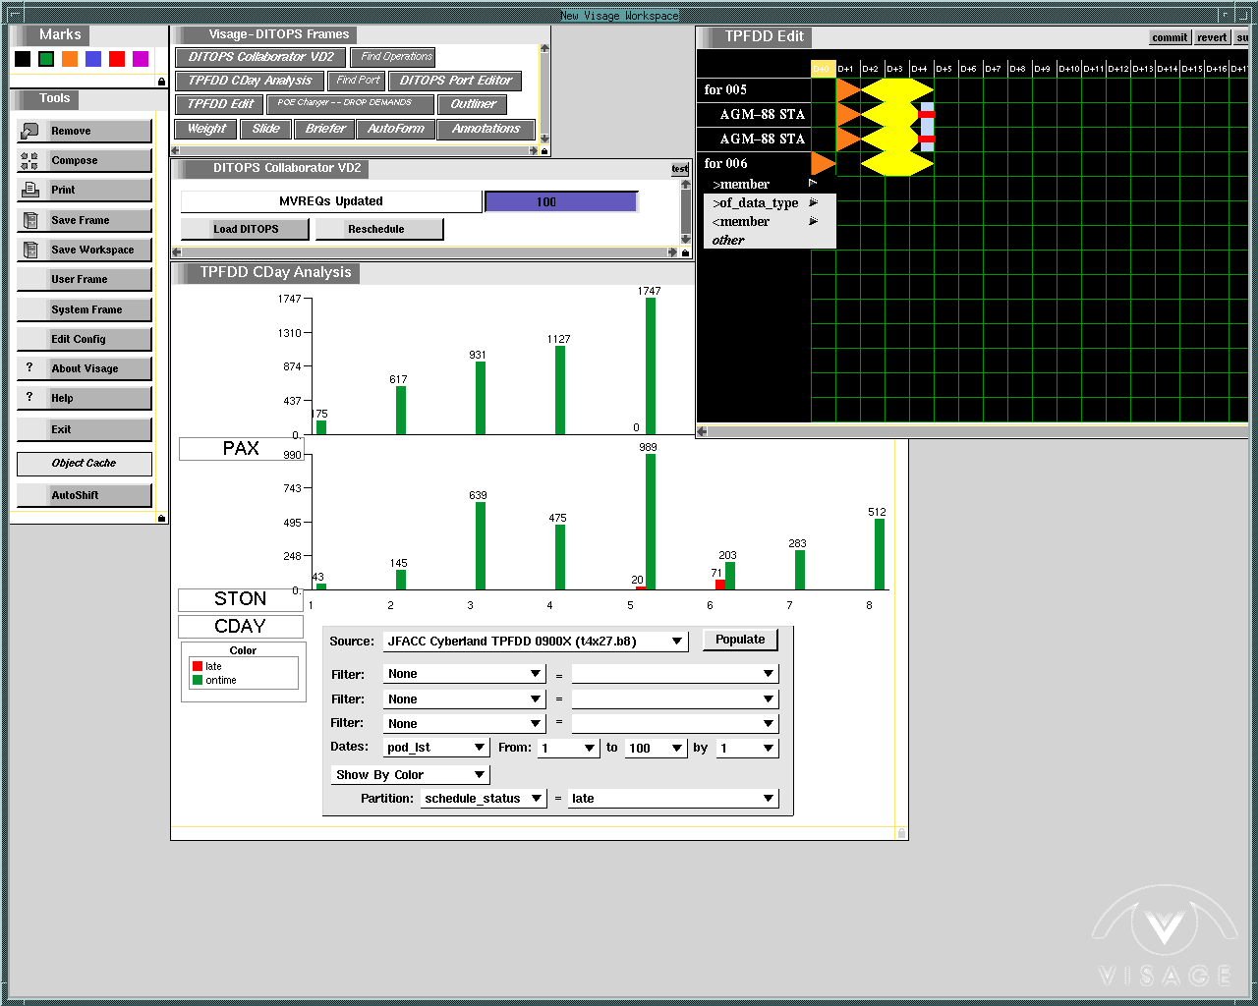This screenshot has height=1006, width=1258.
Task: Click the left arrow on TPFDD Edit scrollbar
Action: point(703,431)
